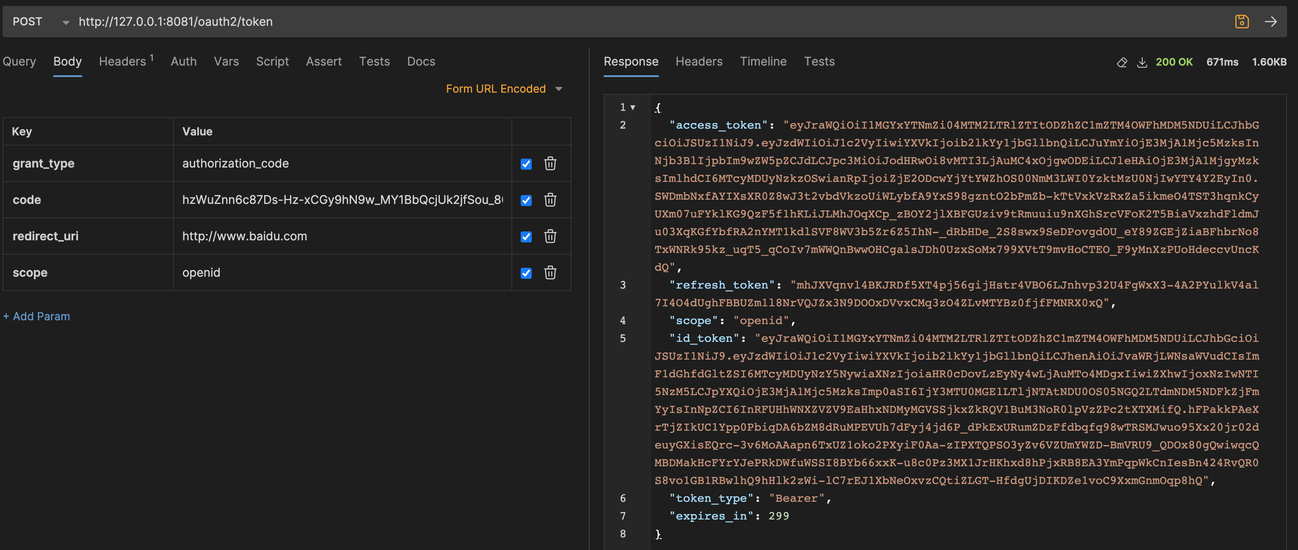Toggle checkbox for redirect_uri parameter
Viewport: 1298px width, 550px height.
525,236
